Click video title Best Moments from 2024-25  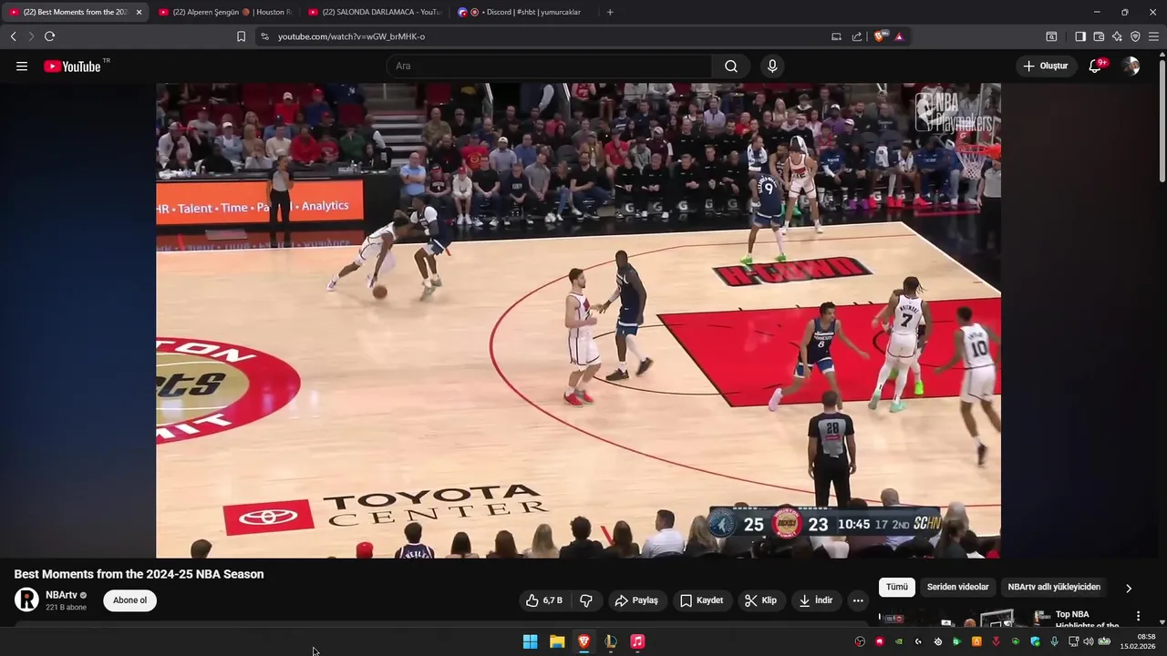click(139, 574)
